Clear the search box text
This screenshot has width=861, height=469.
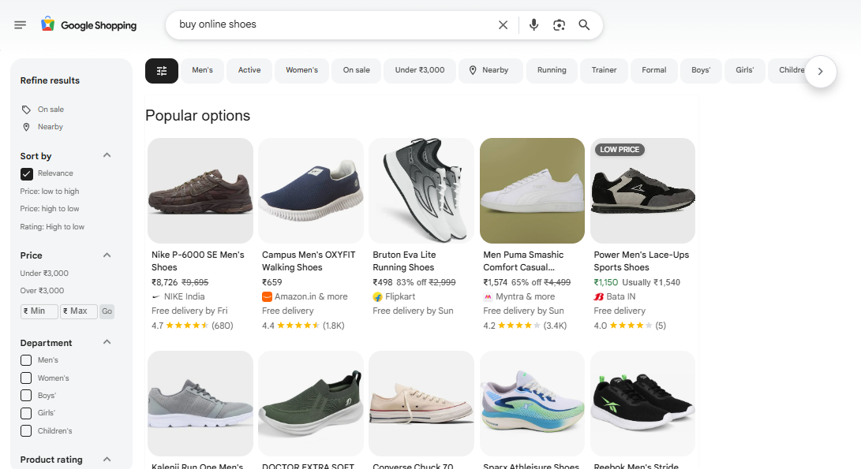tap(503, 24)
